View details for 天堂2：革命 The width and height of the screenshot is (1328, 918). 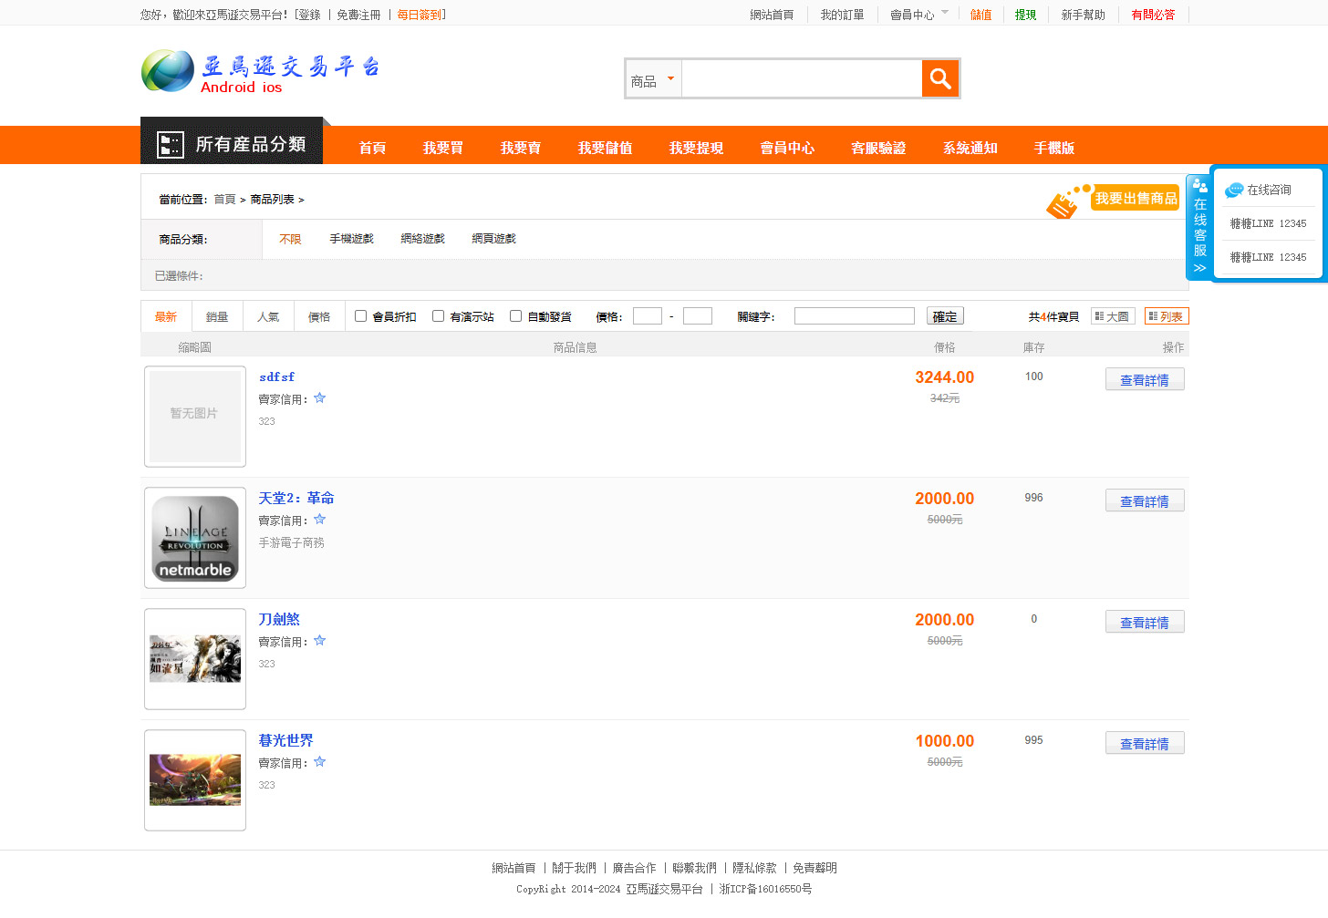tap(1144, 501)
